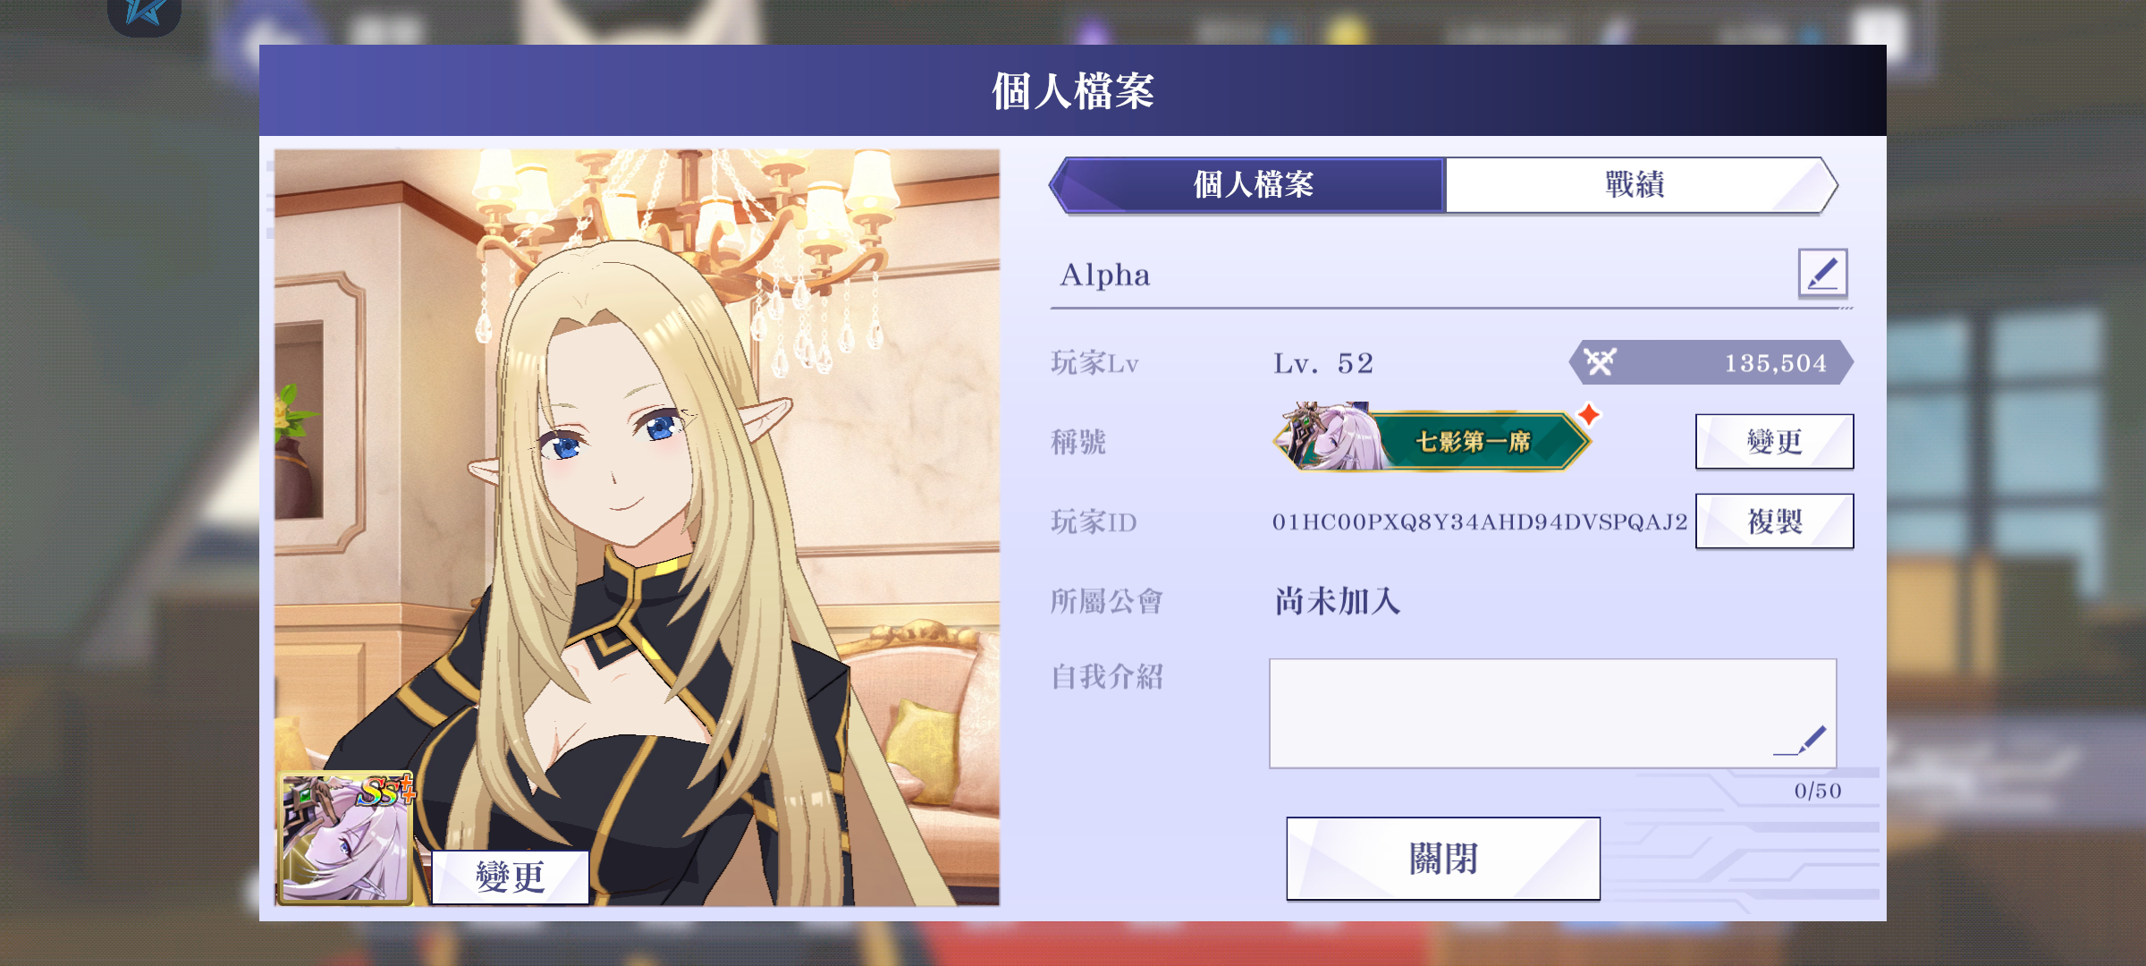The image size is (2146, 966).
Task: Select the SS+ character thumbnail
Action: [x=346, y=838]
